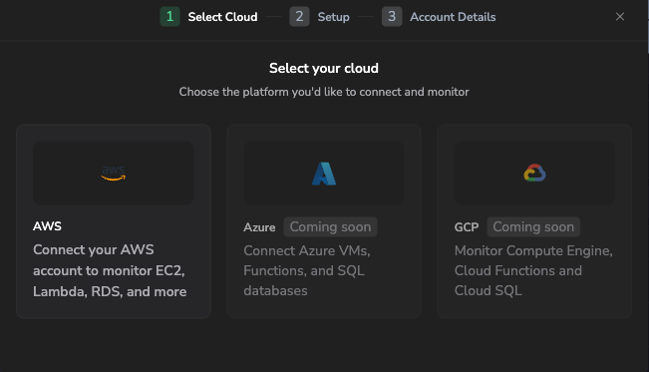Click step number 2 badge
The image size is (649, 372).
coord(299,17)
